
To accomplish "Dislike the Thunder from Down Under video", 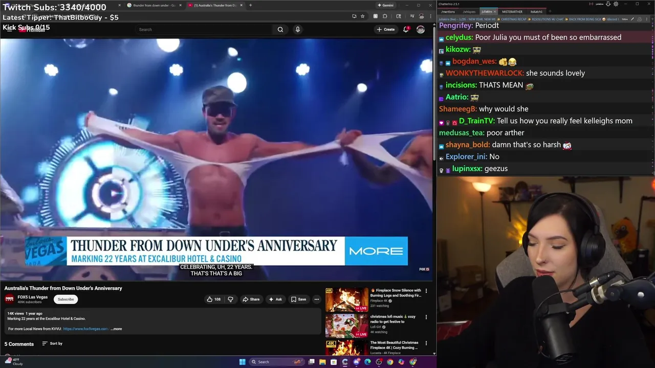I will [x=230, y=300].
